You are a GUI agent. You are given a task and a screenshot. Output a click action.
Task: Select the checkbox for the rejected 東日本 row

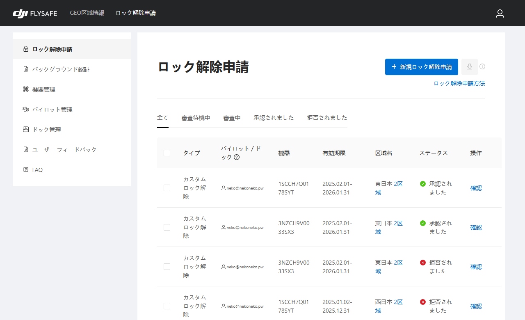pos(167,267)
